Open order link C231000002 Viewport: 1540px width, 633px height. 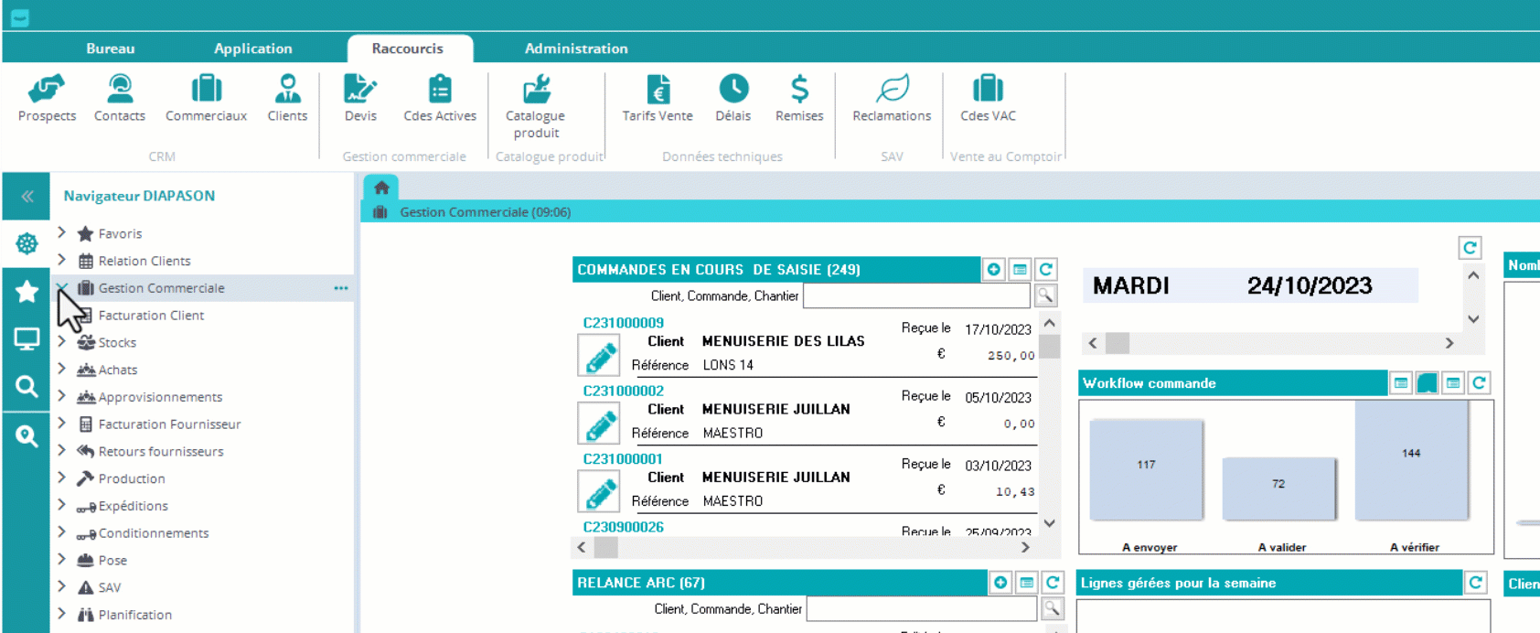624,391
